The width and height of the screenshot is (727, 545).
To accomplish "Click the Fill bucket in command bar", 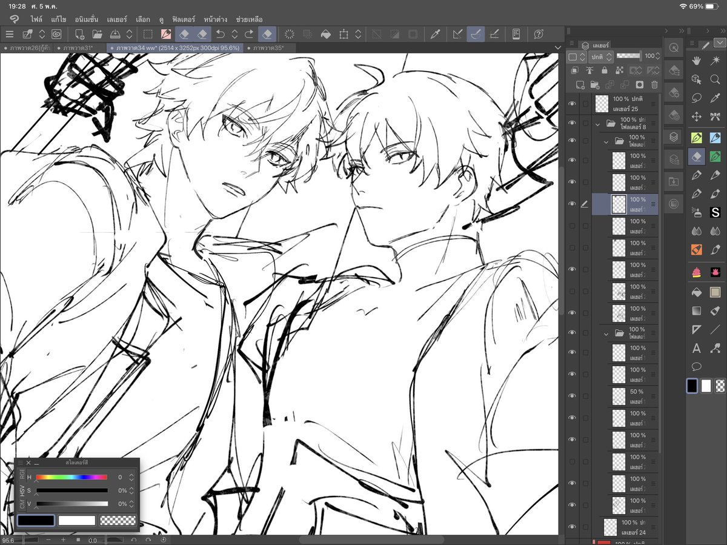I will point(325,34).
